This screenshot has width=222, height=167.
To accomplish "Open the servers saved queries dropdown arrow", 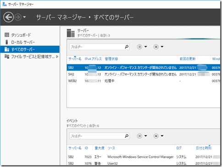I will click(x=162, y=47).
